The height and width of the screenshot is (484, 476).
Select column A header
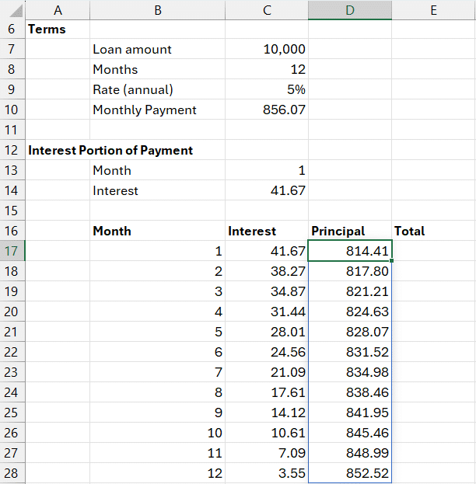coord(58,10)
